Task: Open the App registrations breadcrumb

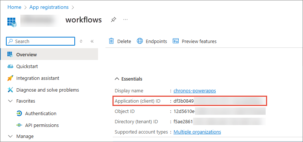Action: click(49, 7)
